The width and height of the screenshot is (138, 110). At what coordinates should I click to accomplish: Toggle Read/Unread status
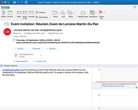(83, 13)
